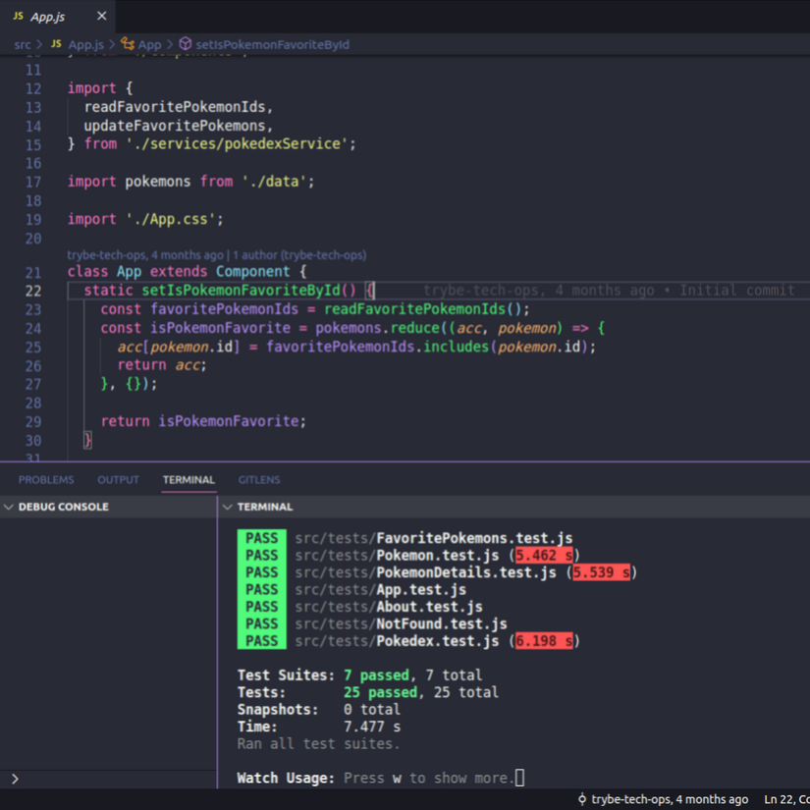
Task: Click the git commit icon in status bar
Action: click(582, 799)
